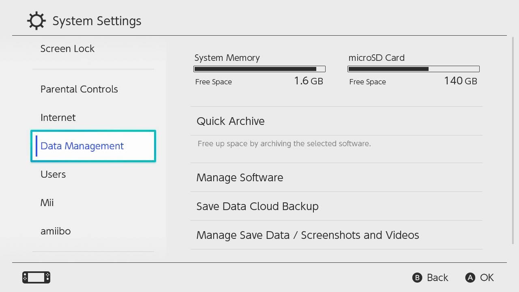Open Quick Archive option
The image size is (519, 292).
(230, 121)
